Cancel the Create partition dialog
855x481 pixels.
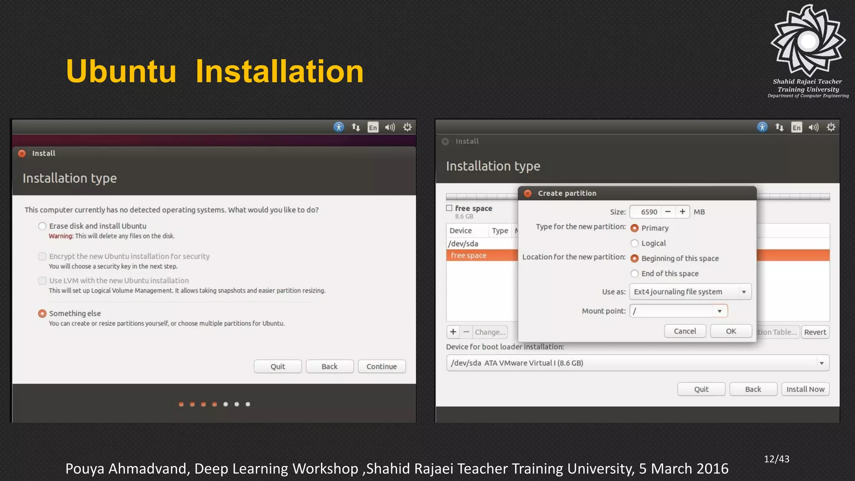[x=685, y=331]
